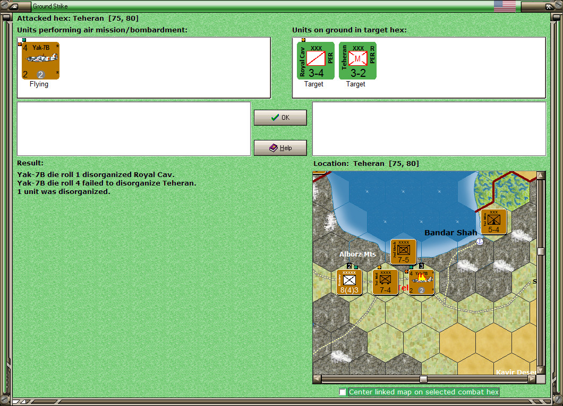Select the Teheran militia target unit counter
The height and width of the screenshot is (406, 563).
(357, 60)
